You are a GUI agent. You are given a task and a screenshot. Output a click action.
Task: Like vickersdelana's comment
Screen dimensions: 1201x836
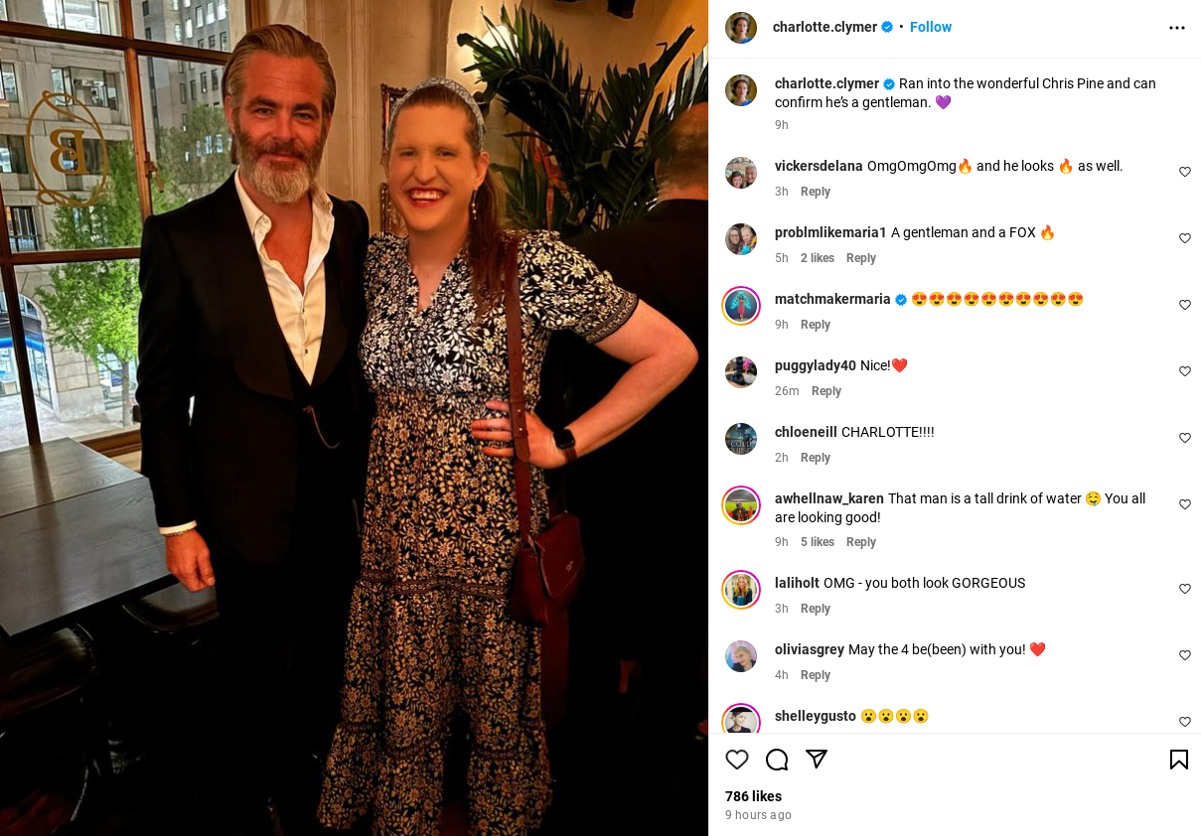tap(1185, 172)
